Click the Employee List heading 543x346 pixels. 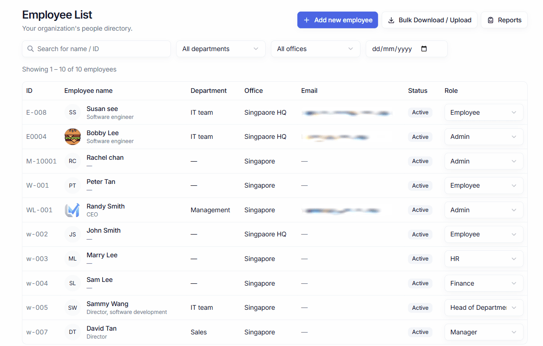[x=57, y=15]
